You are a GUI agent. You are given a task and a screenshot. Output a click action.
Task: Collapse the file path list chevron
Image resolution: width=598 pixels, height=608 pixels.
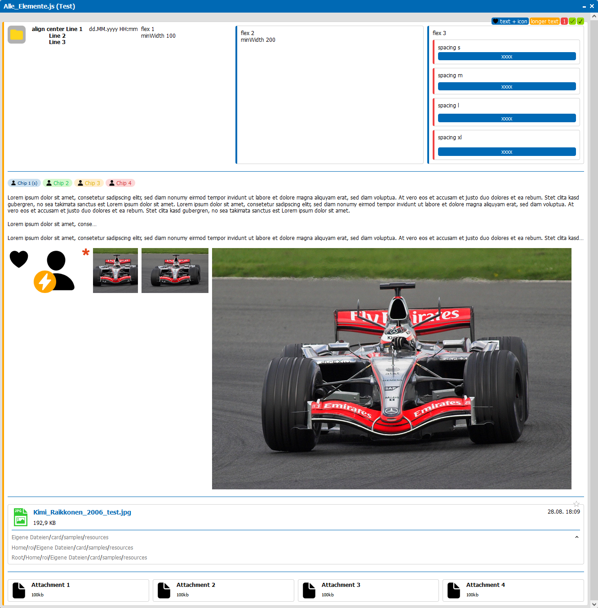point(576,537)
